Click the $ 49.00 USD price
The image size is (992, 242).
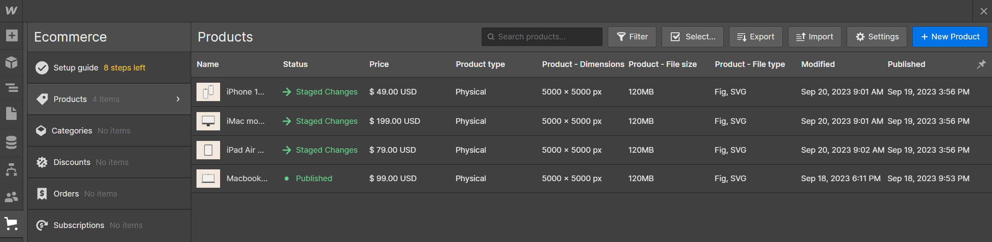393,92
